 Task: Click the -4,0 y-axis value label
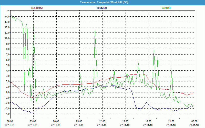(x=7, y=114)
